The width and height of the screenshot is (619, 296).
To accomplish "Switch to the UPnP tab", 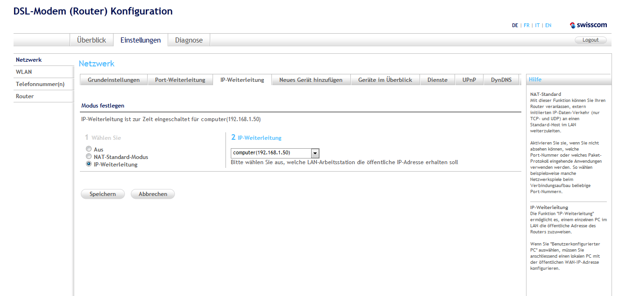I will click(469, 80).
